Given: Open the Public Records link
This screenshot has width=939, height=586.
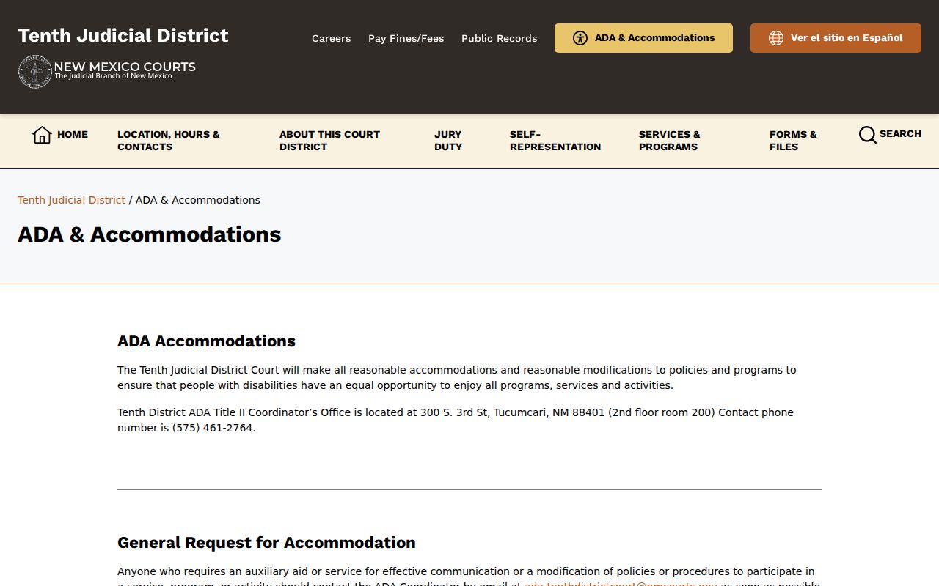Looking at the screenshot, I should [500, 38].
